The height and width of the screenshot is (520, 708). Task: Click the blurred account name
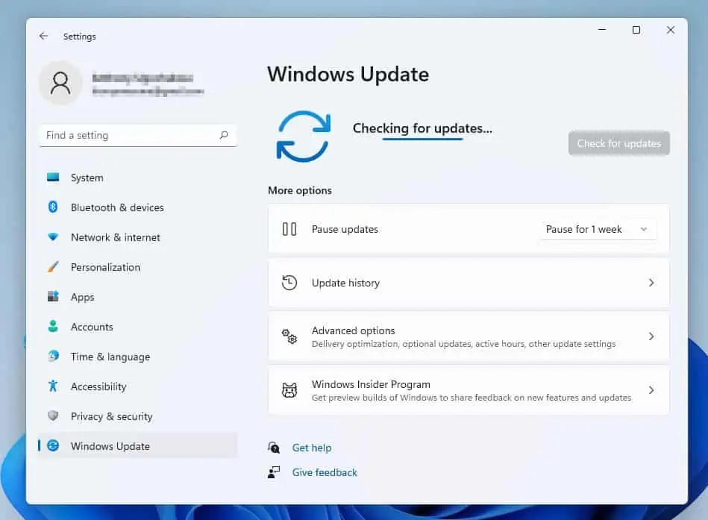[x=142, y=78]
